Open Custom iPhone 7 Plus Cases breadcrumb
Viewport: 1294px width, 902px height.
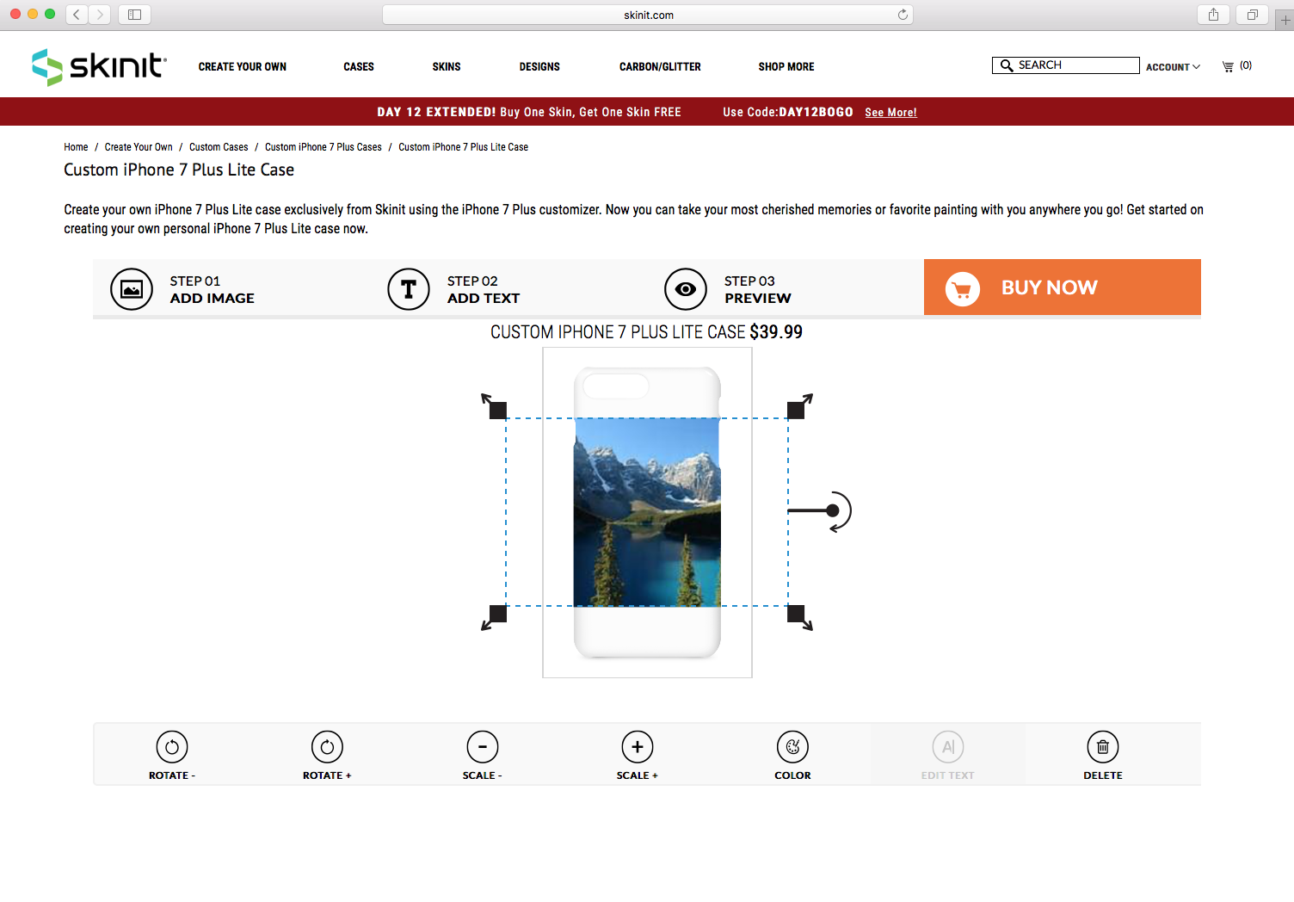[x=323, y=147]
